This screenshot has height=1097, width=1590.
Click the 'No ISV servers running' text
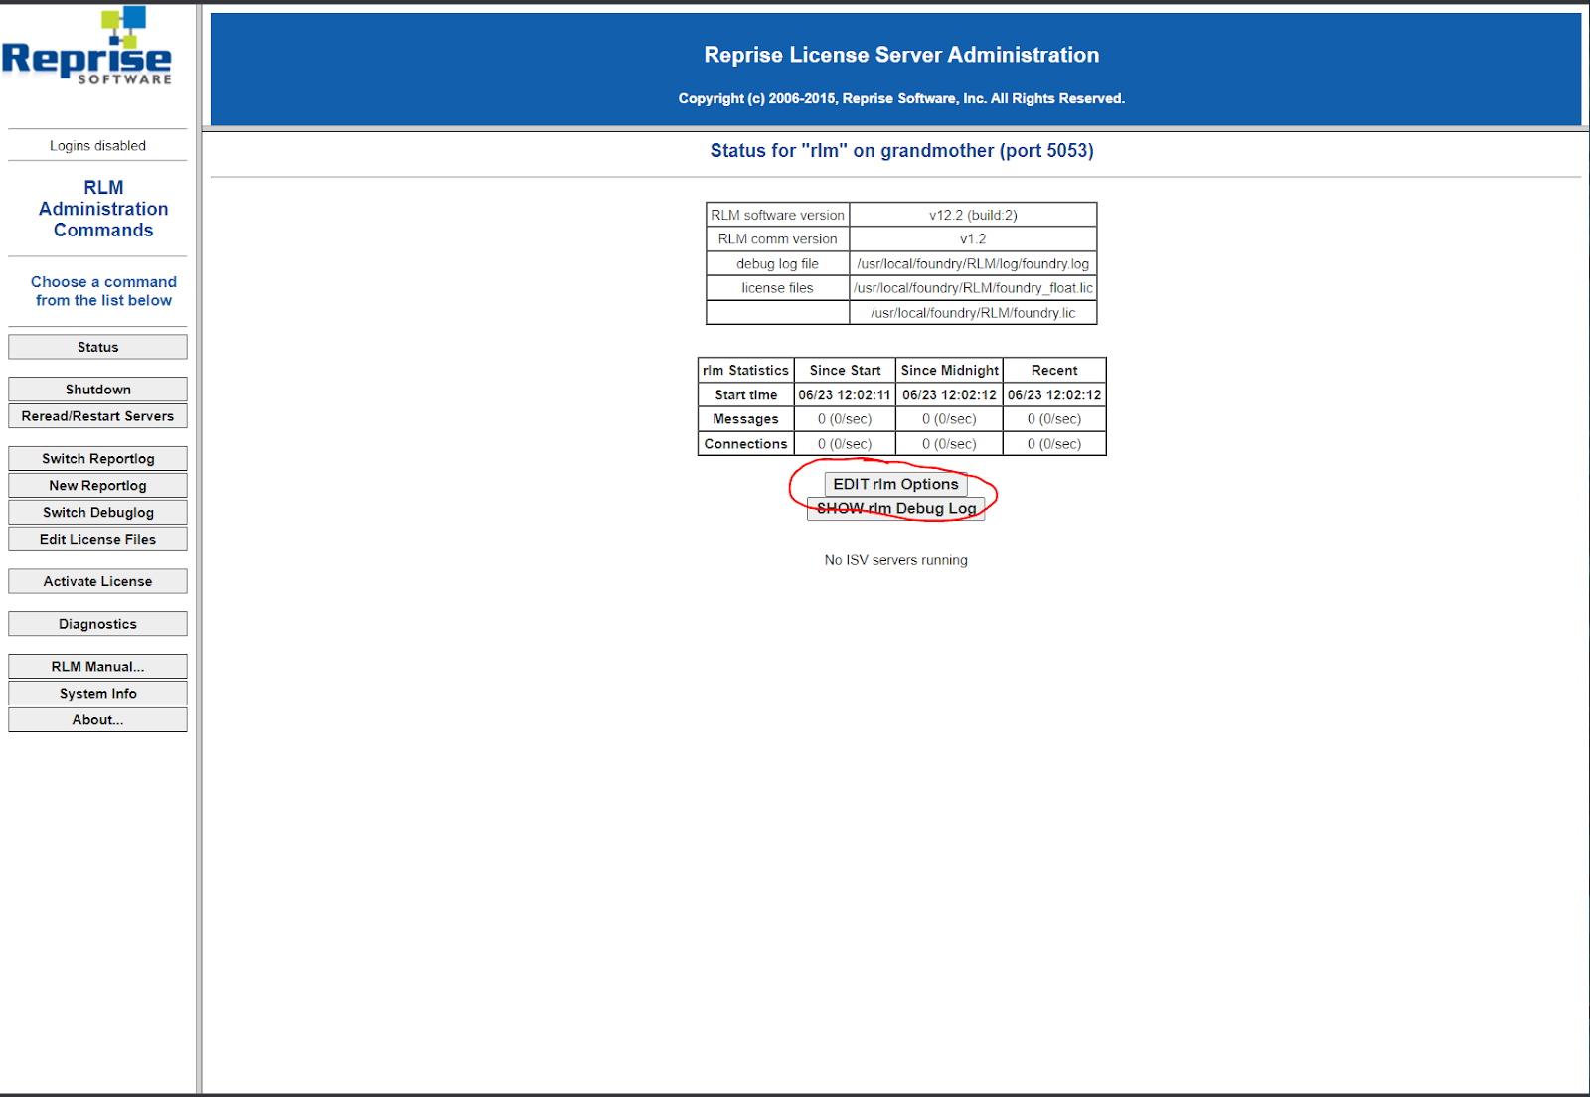click(x=895, y=560)
